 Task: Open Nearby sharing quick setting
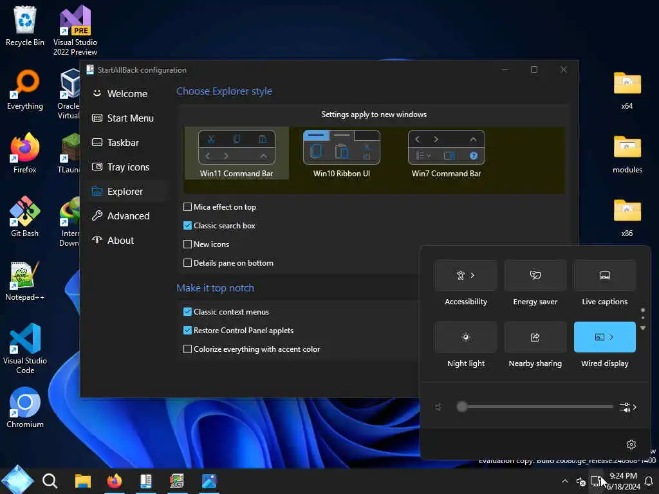(x=535, y=337)
